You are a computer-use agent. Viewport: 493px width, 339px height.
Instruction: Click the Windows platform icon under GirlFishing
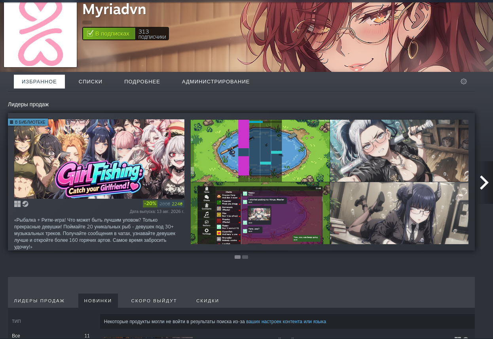(x=17, y=204)
